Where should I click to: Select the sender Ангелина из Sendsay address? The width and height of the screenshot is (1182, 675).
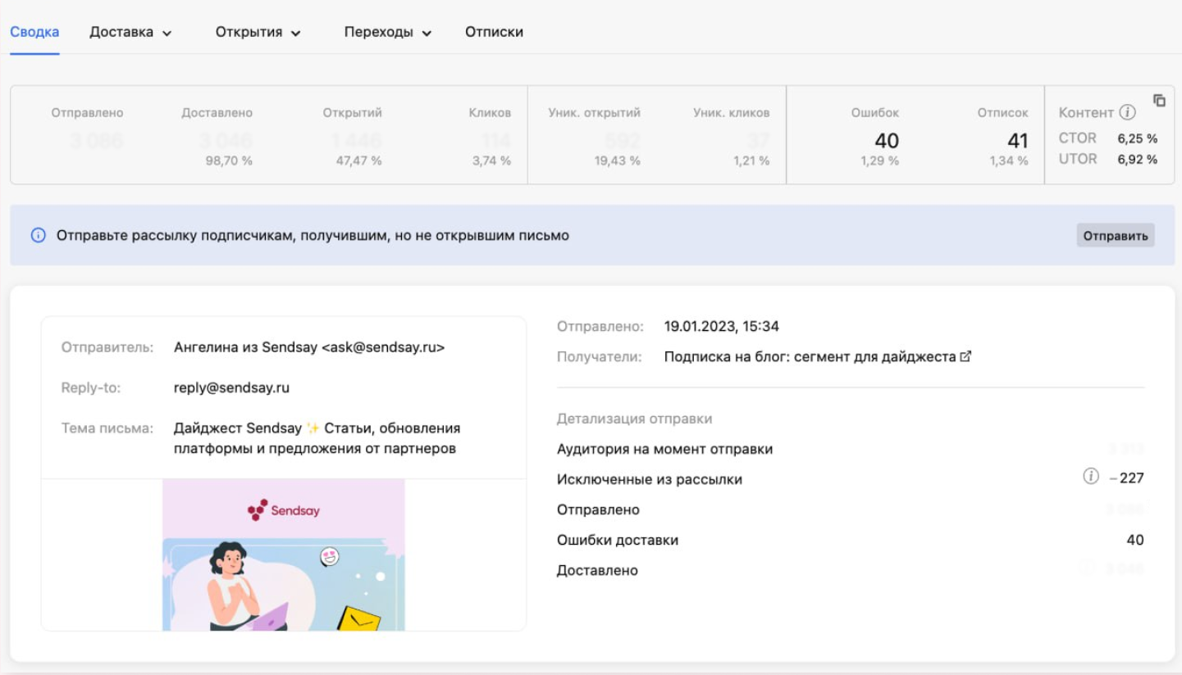click(x=309, y=347)
